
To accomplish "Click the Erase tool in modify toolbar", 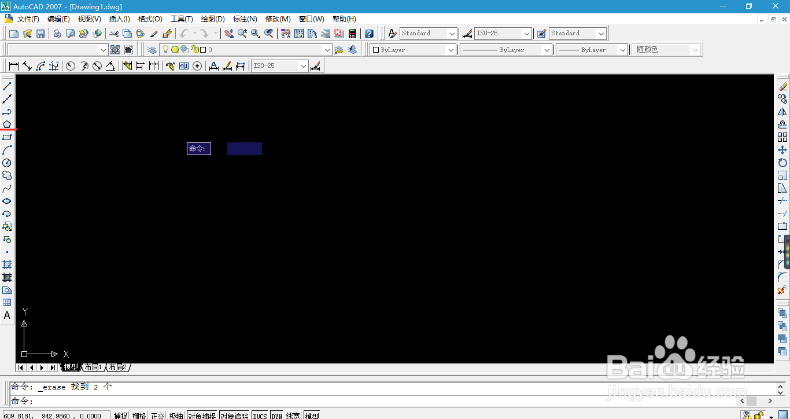I will click(782, 86).
